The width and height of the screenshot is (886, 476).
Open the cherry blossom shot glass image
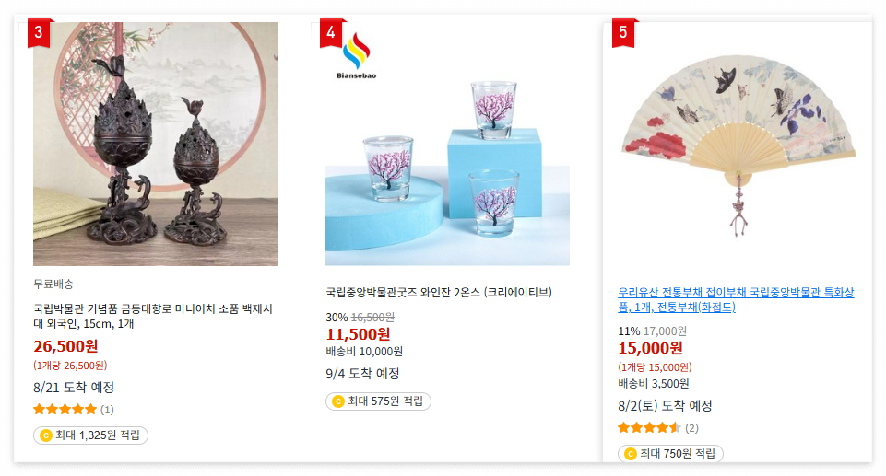(447, 144)
